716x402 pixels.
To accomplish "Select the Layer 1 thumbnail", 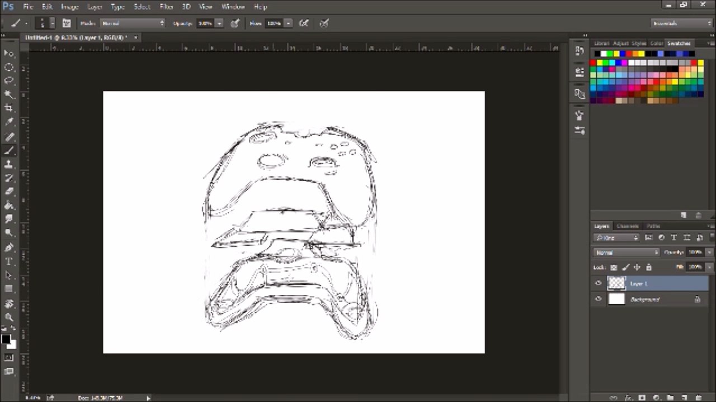I will tap(616, 284).
